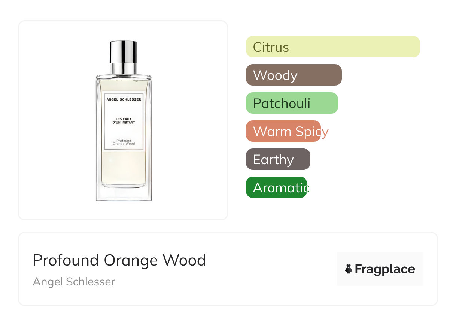The height and width of the screenshot is (324, 456).
Task: Select the Woody accord bar
Action: [x=294, y=75]
